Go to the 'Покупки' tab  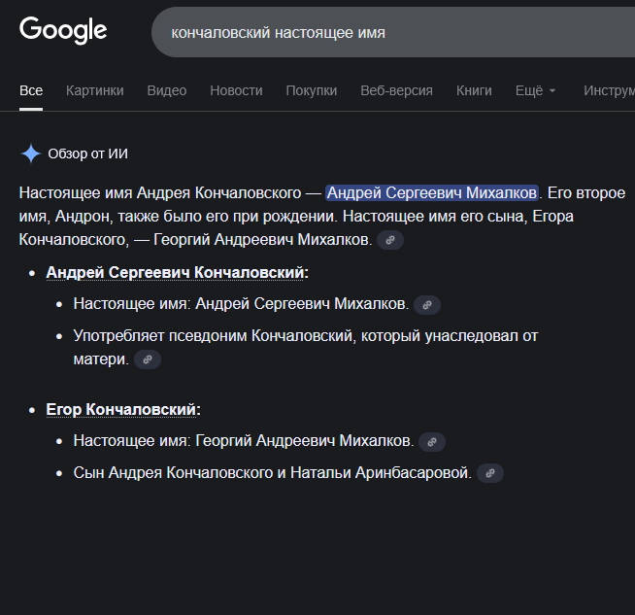[312, 90]
